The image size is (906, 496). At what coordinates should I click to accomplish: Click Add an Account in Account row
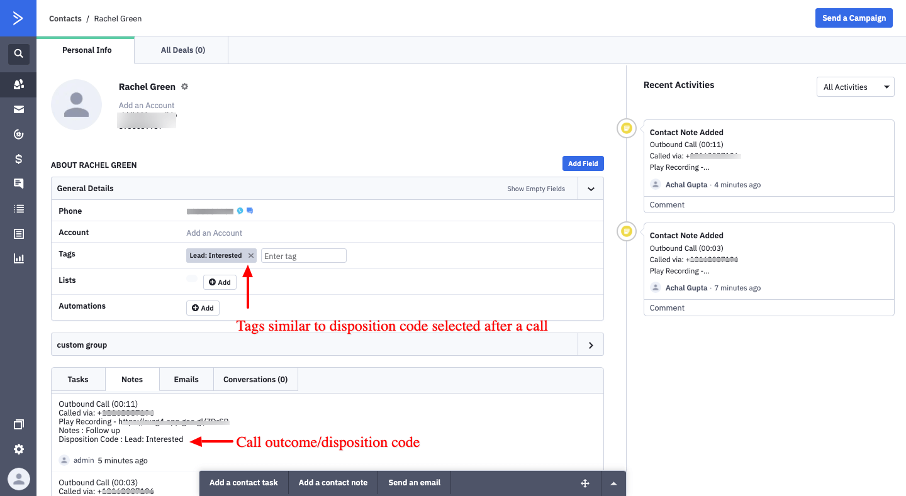tap(214, 233)
